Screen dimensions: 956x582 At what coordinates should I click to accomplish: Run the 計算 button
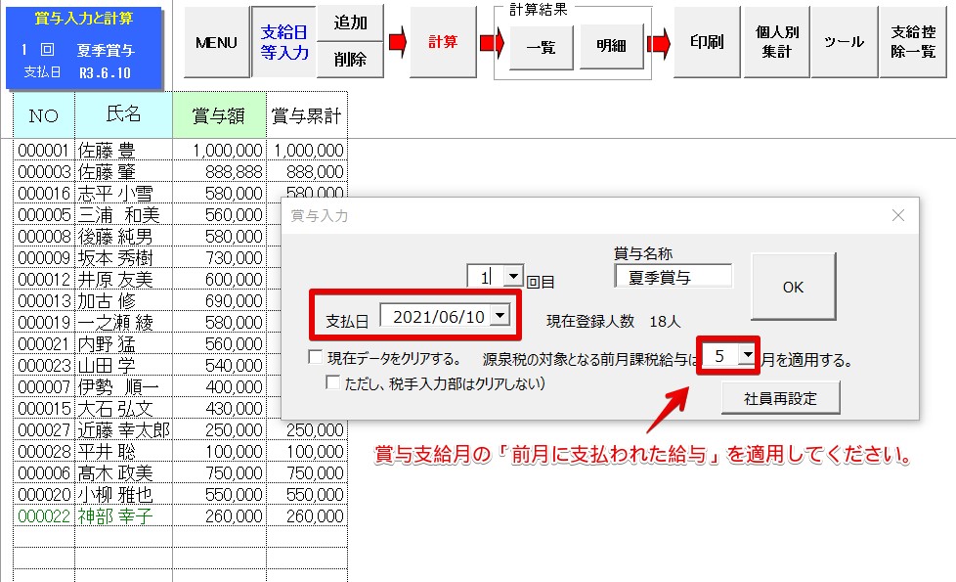(x=443, y=42)
